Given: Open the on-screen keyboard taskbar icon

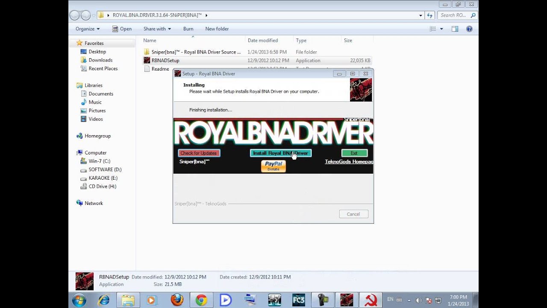Looking at the screenshot, I should [250, 300].
